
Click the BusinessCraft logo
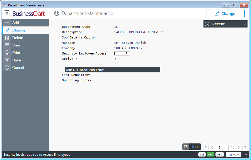tap(29, 13)
